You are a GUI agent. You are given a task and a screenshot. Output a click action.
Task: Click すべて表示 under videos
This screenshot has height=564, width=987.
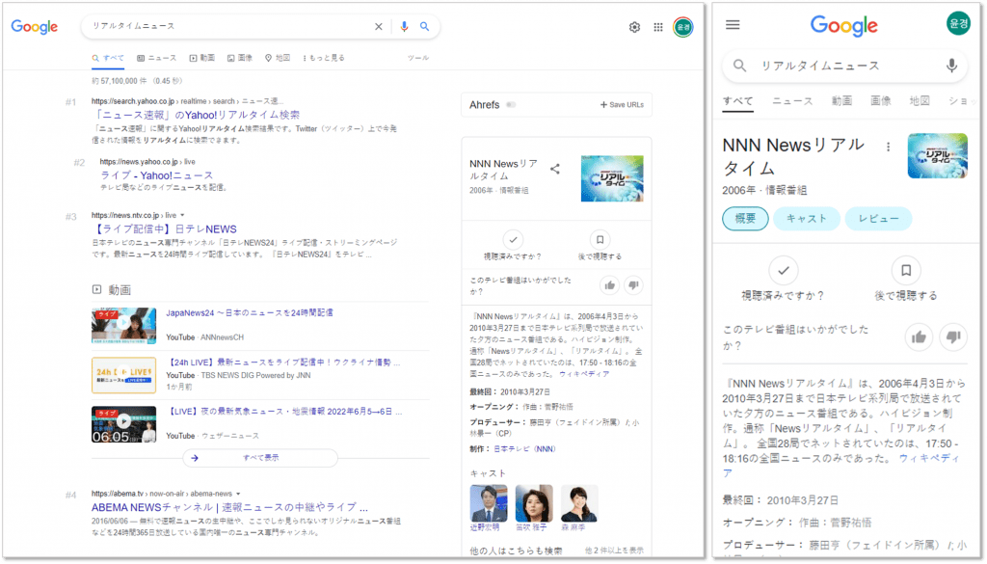[260, 458]
